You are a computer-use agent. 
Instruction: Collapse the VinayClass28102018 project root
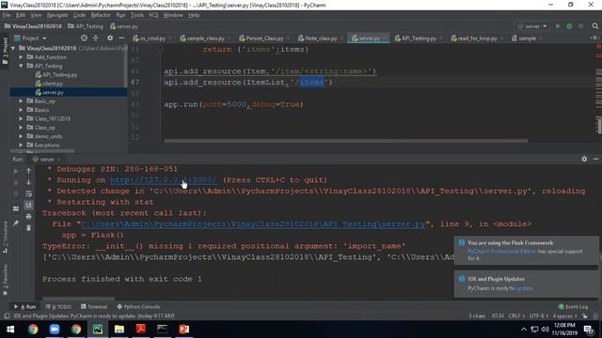(x=13, y=48)
